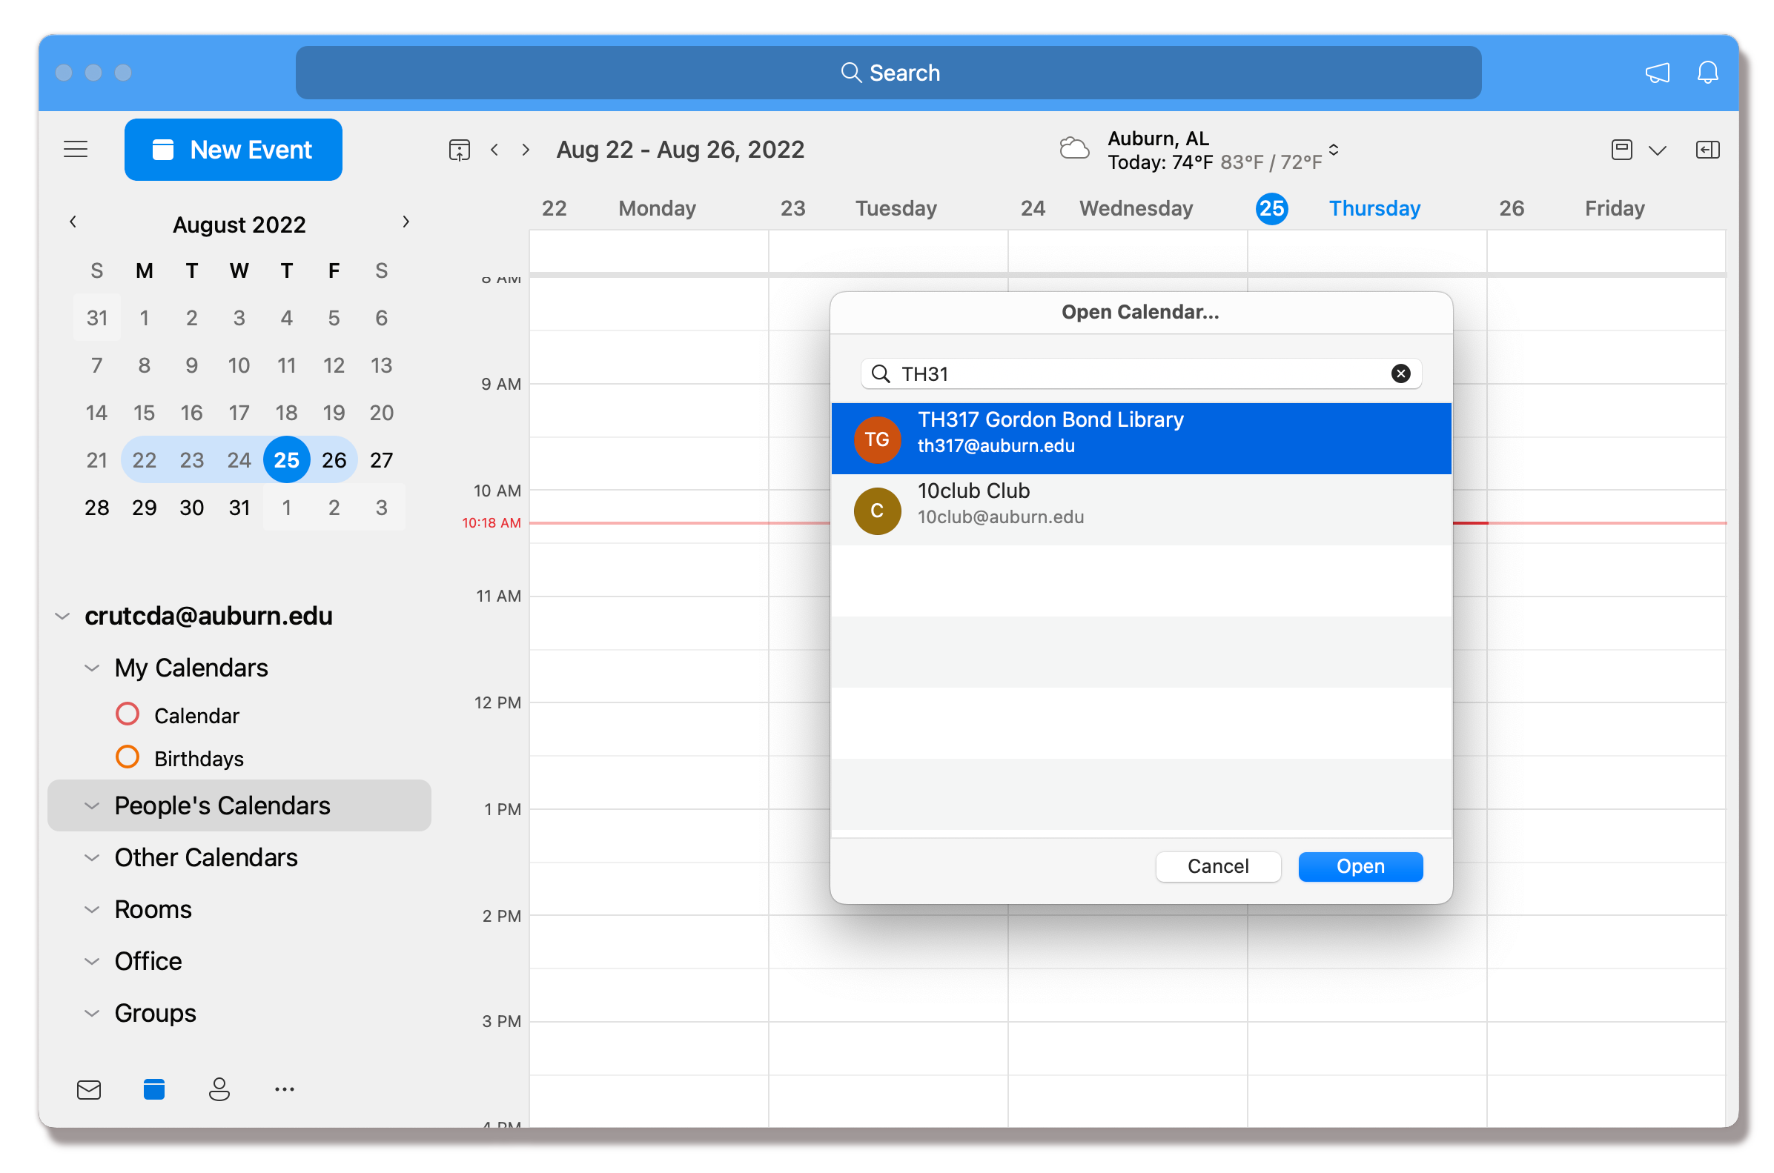Click the New Event button
Image resolution: width=1774 pixels, height=1173 pixels.
[x=234, y=150]
